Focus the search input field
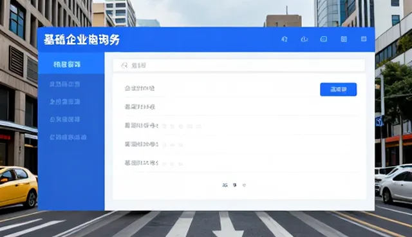 pos(239,66)
